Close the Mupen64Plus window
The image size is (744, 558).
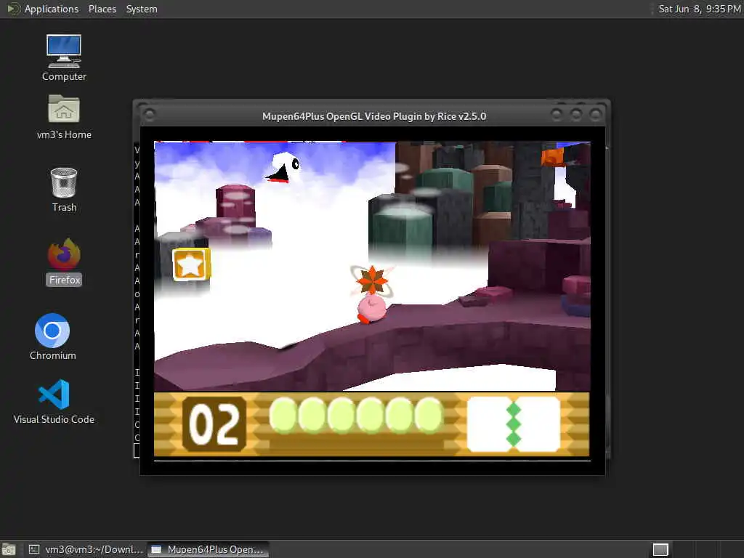tap(595, 114)
